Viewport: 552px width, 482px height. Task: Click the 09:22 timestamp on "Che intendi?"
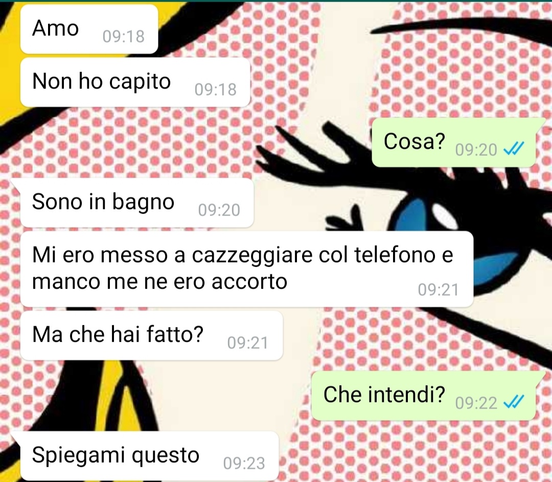point(476,403)
